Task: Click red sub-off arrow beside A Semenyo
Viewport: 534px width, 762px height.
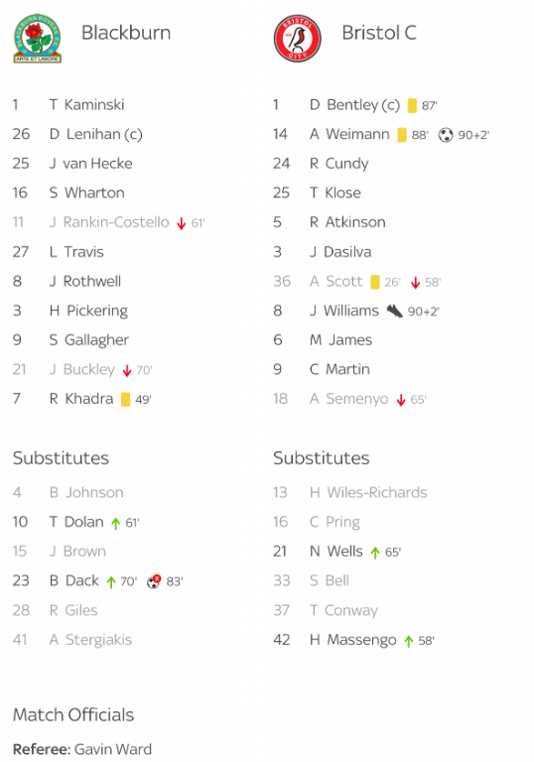Action: 401,400
